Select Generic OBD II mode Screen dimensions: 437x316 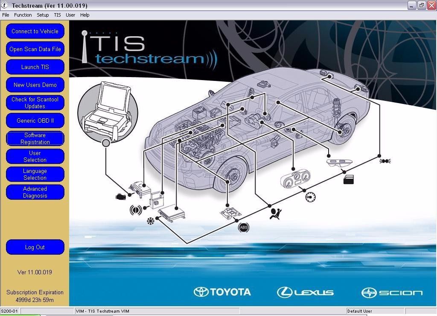[35, 121]
